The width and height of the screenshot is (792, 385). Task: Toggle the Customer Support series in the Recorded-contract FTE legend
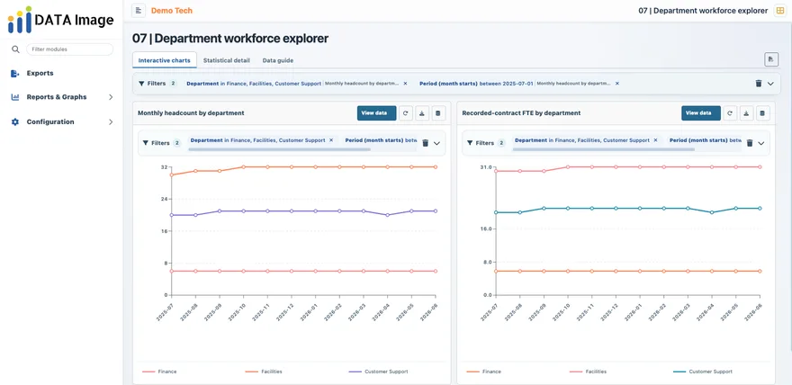703,372
